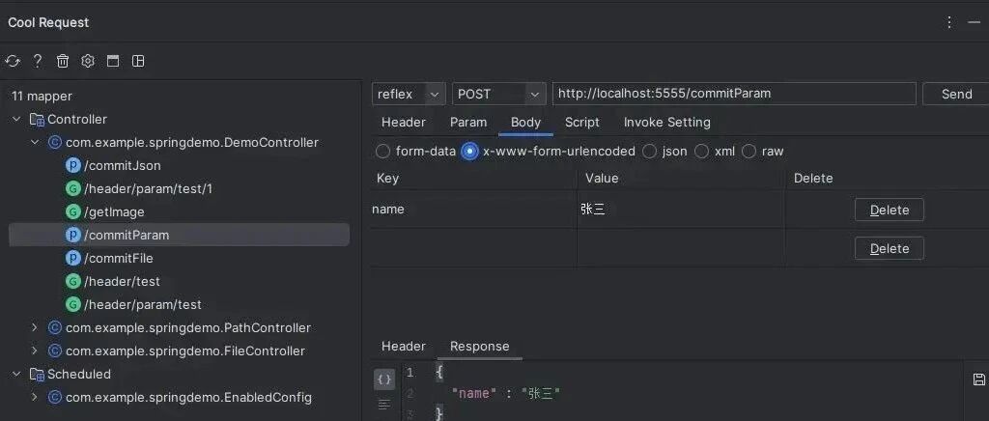The height and width of the screenshot is (421, 989).
Task: Delete the name key row
Action: pyautogui.click(x=890, y=210)
